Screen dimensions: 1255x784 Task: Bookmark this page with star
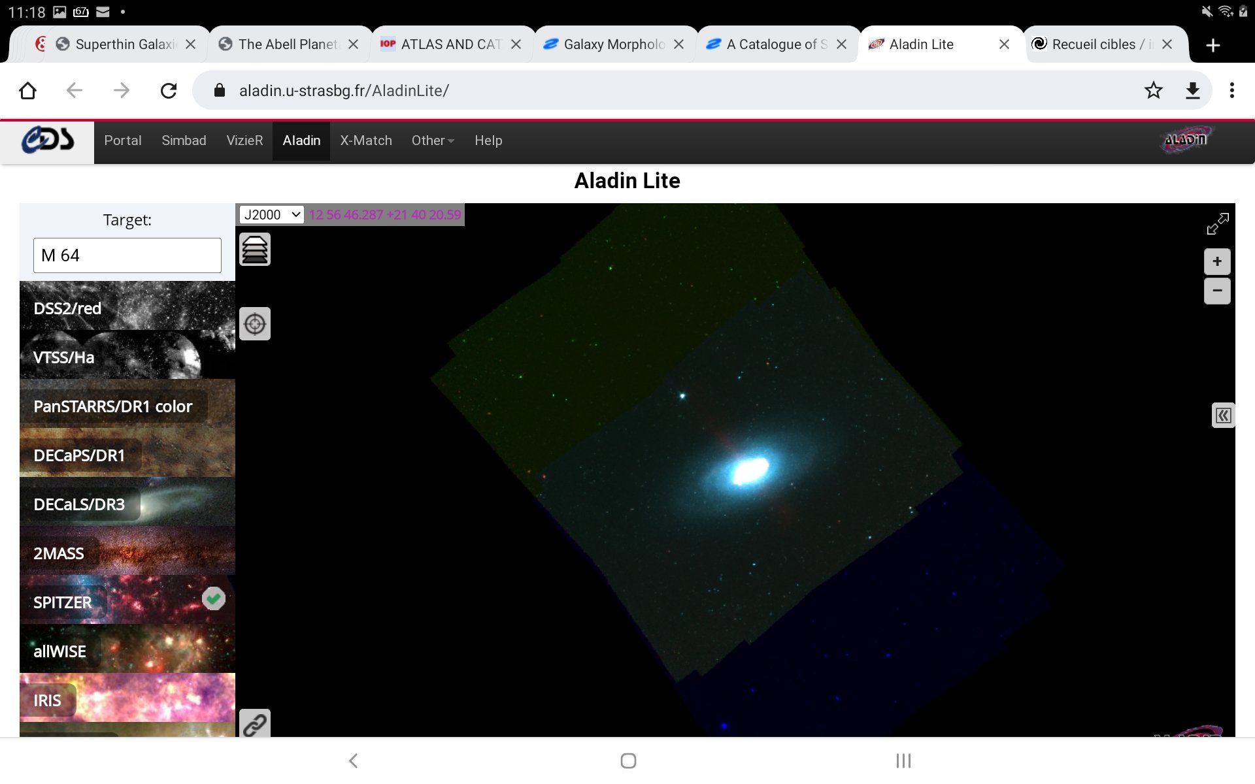pos(1154,90)
